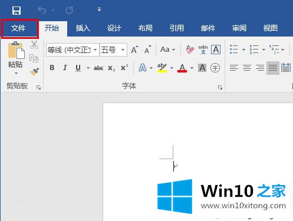Click the Phonetic Guide wén icon
The image size is (293, 221).
[203, 50]
